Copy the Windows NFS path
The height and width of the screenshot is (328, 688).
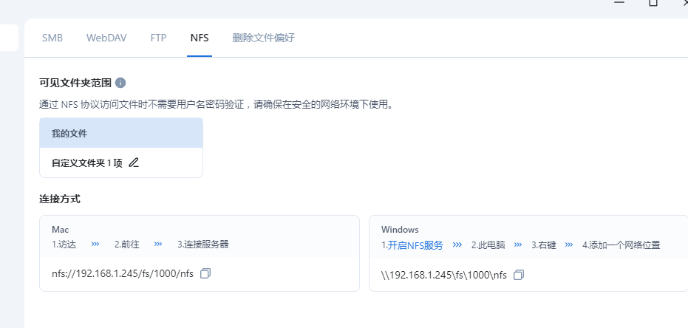[x=519, y=275]
